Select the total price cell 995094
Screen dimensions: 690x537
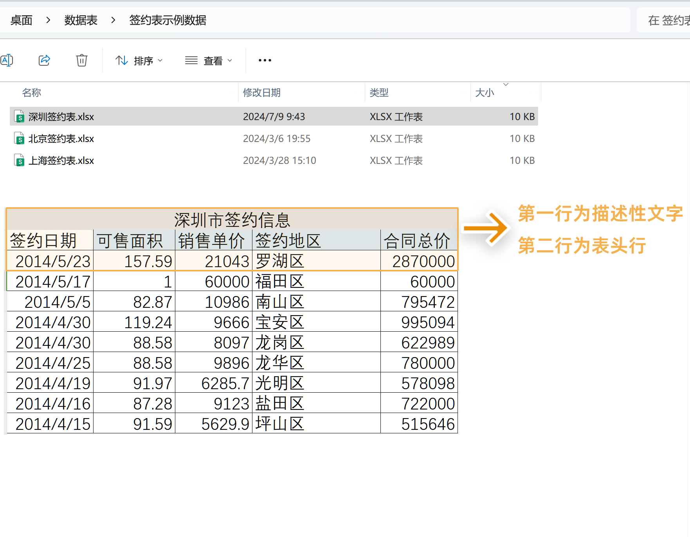(x=419, y=322)
